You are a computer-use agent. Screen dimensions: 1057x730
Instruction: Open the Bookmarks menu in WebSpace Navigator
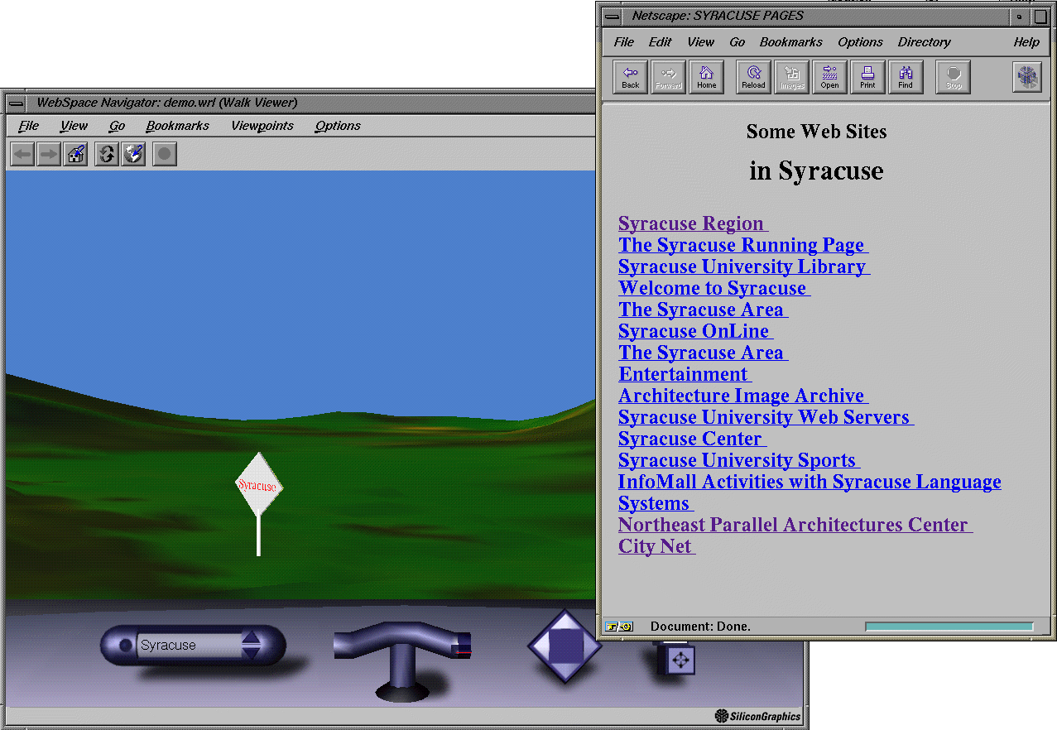click(178, 126)
